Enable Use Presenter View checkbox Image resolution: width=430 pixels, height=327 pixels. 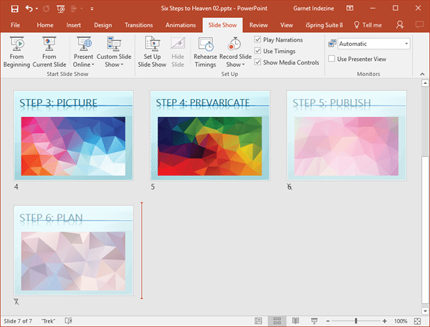tap(332, 58)
